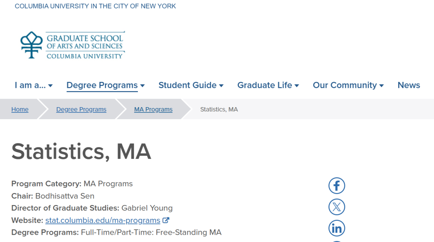Click Columbia University in the City header link
The width and height of the screenshot is (434, 242).
click(95, 6)
